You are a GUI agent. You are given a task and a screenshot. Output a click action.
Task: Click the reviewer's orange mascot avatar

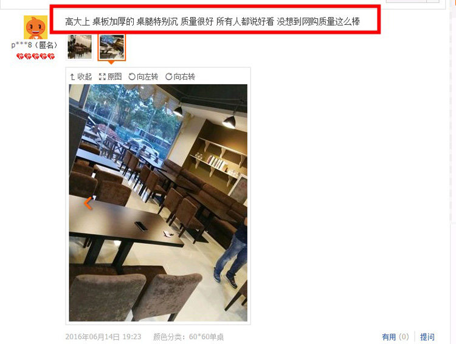pos(35,27)
